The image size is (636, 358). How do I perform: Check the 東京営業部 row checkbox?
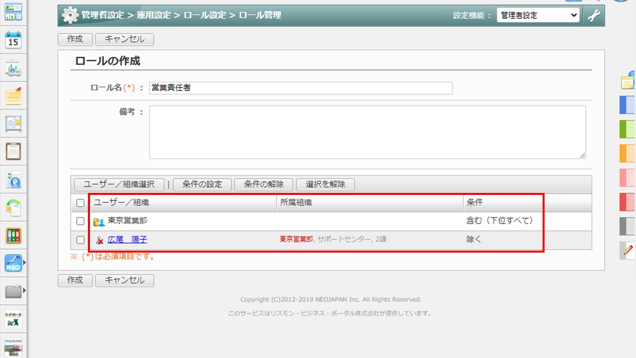tap(80, 221)
